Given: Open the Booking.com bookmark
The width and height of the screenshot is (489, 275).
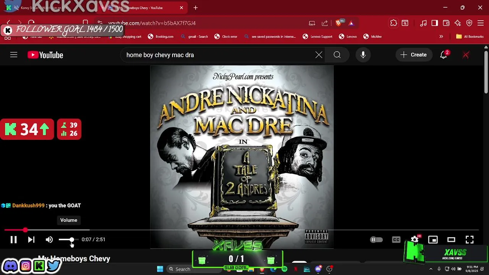Looking at the screenshot, I should [161, 37].
